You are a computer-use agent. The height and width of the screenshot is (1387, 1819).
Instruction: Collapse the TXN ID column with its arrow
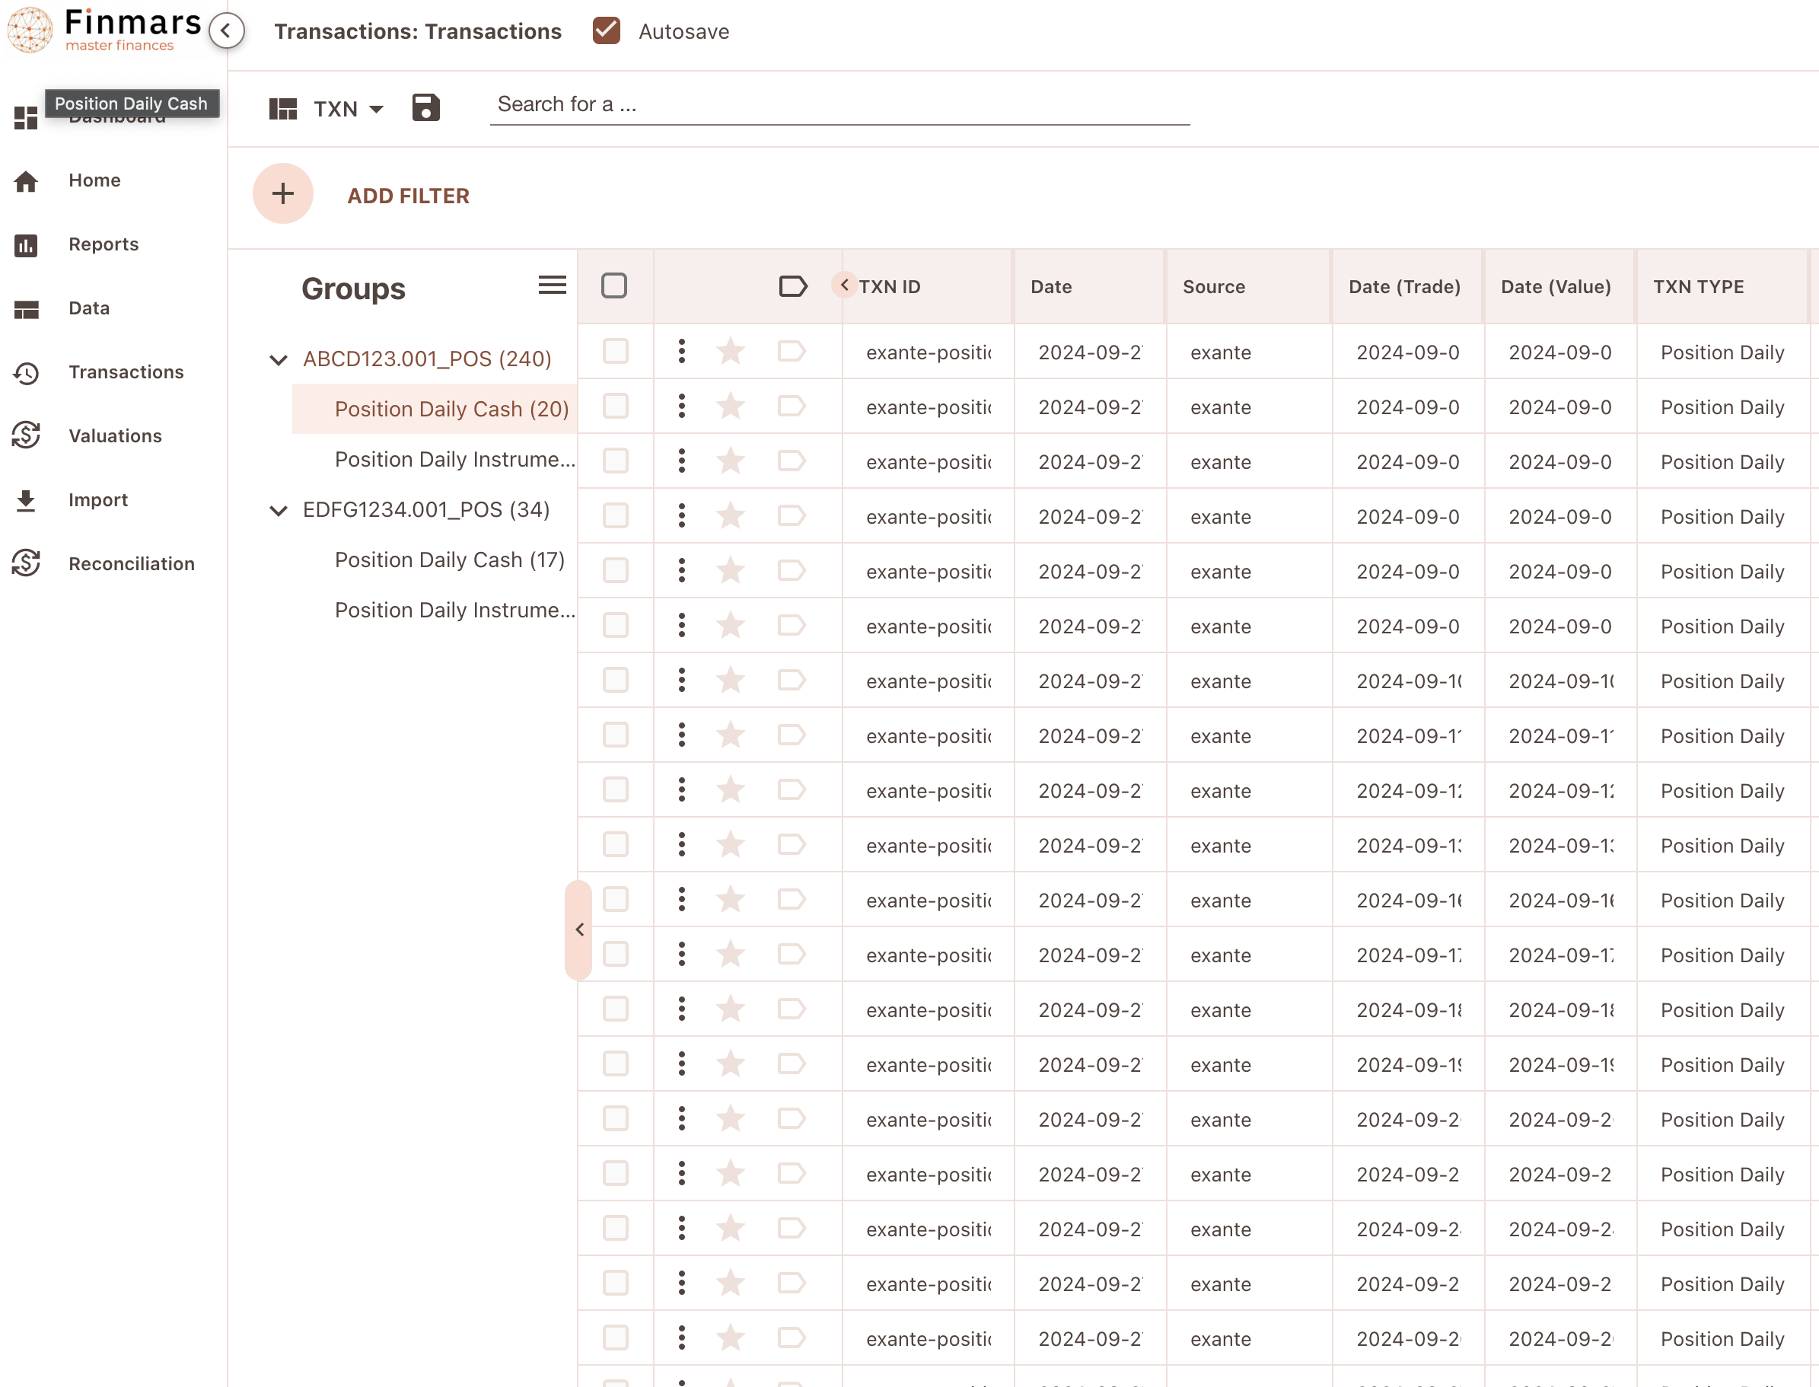click(x=844, y=285)
